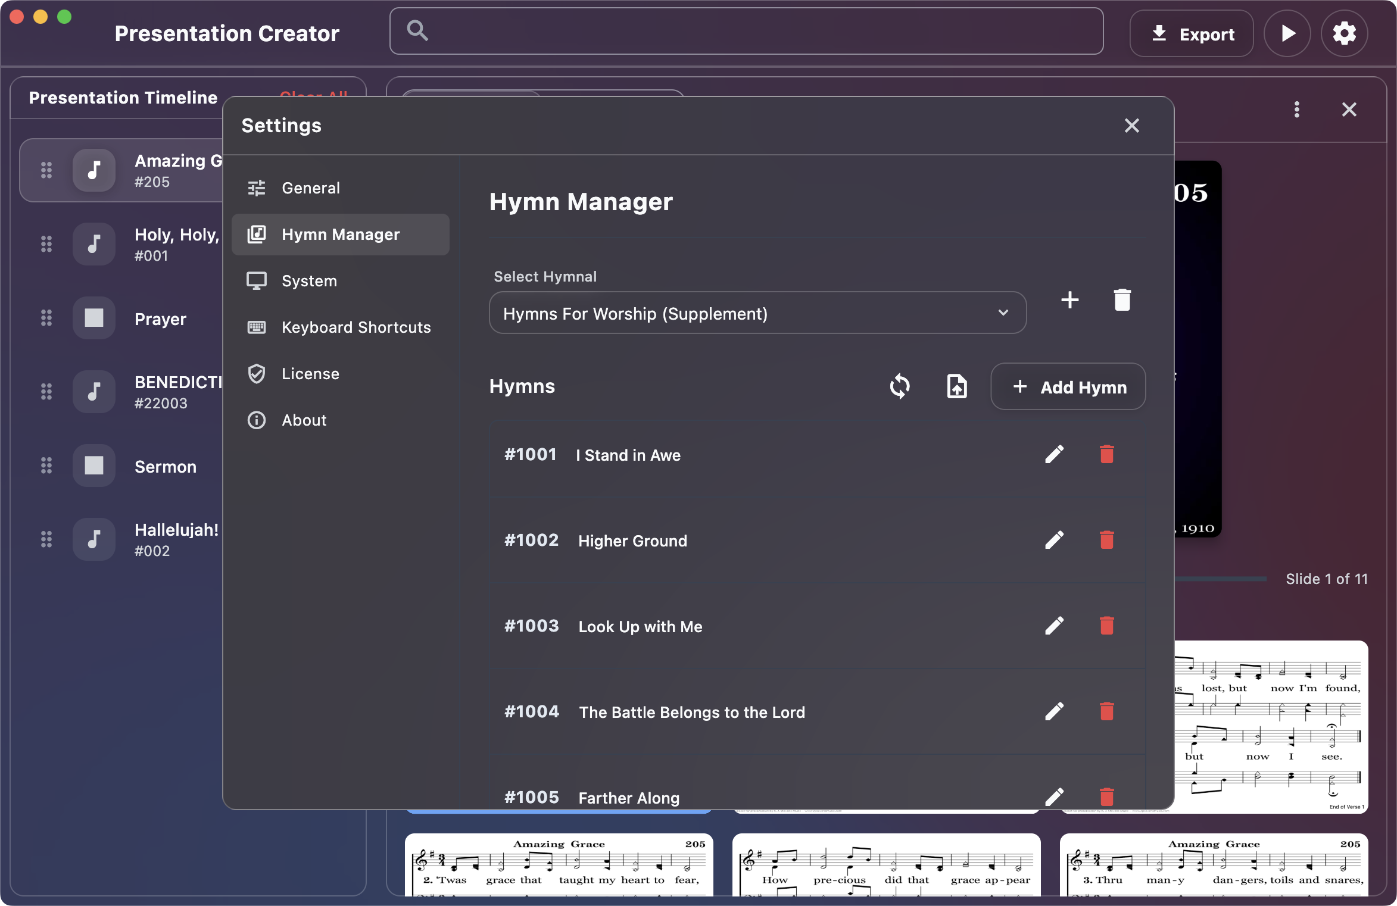Open the app settings gear icon
The image size is (1397, 906).
tap(1344, 33)
